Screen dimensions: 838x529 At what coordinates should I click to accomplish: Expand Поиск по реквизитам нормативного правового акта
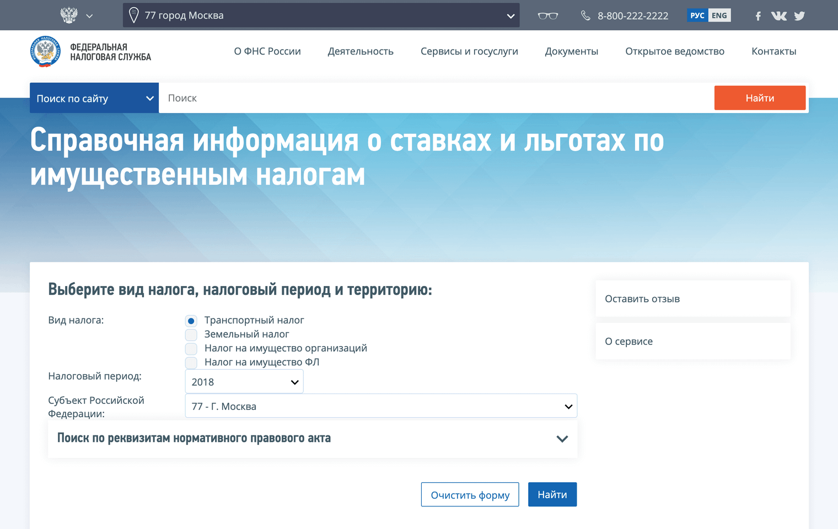click(x=313, y=439)
